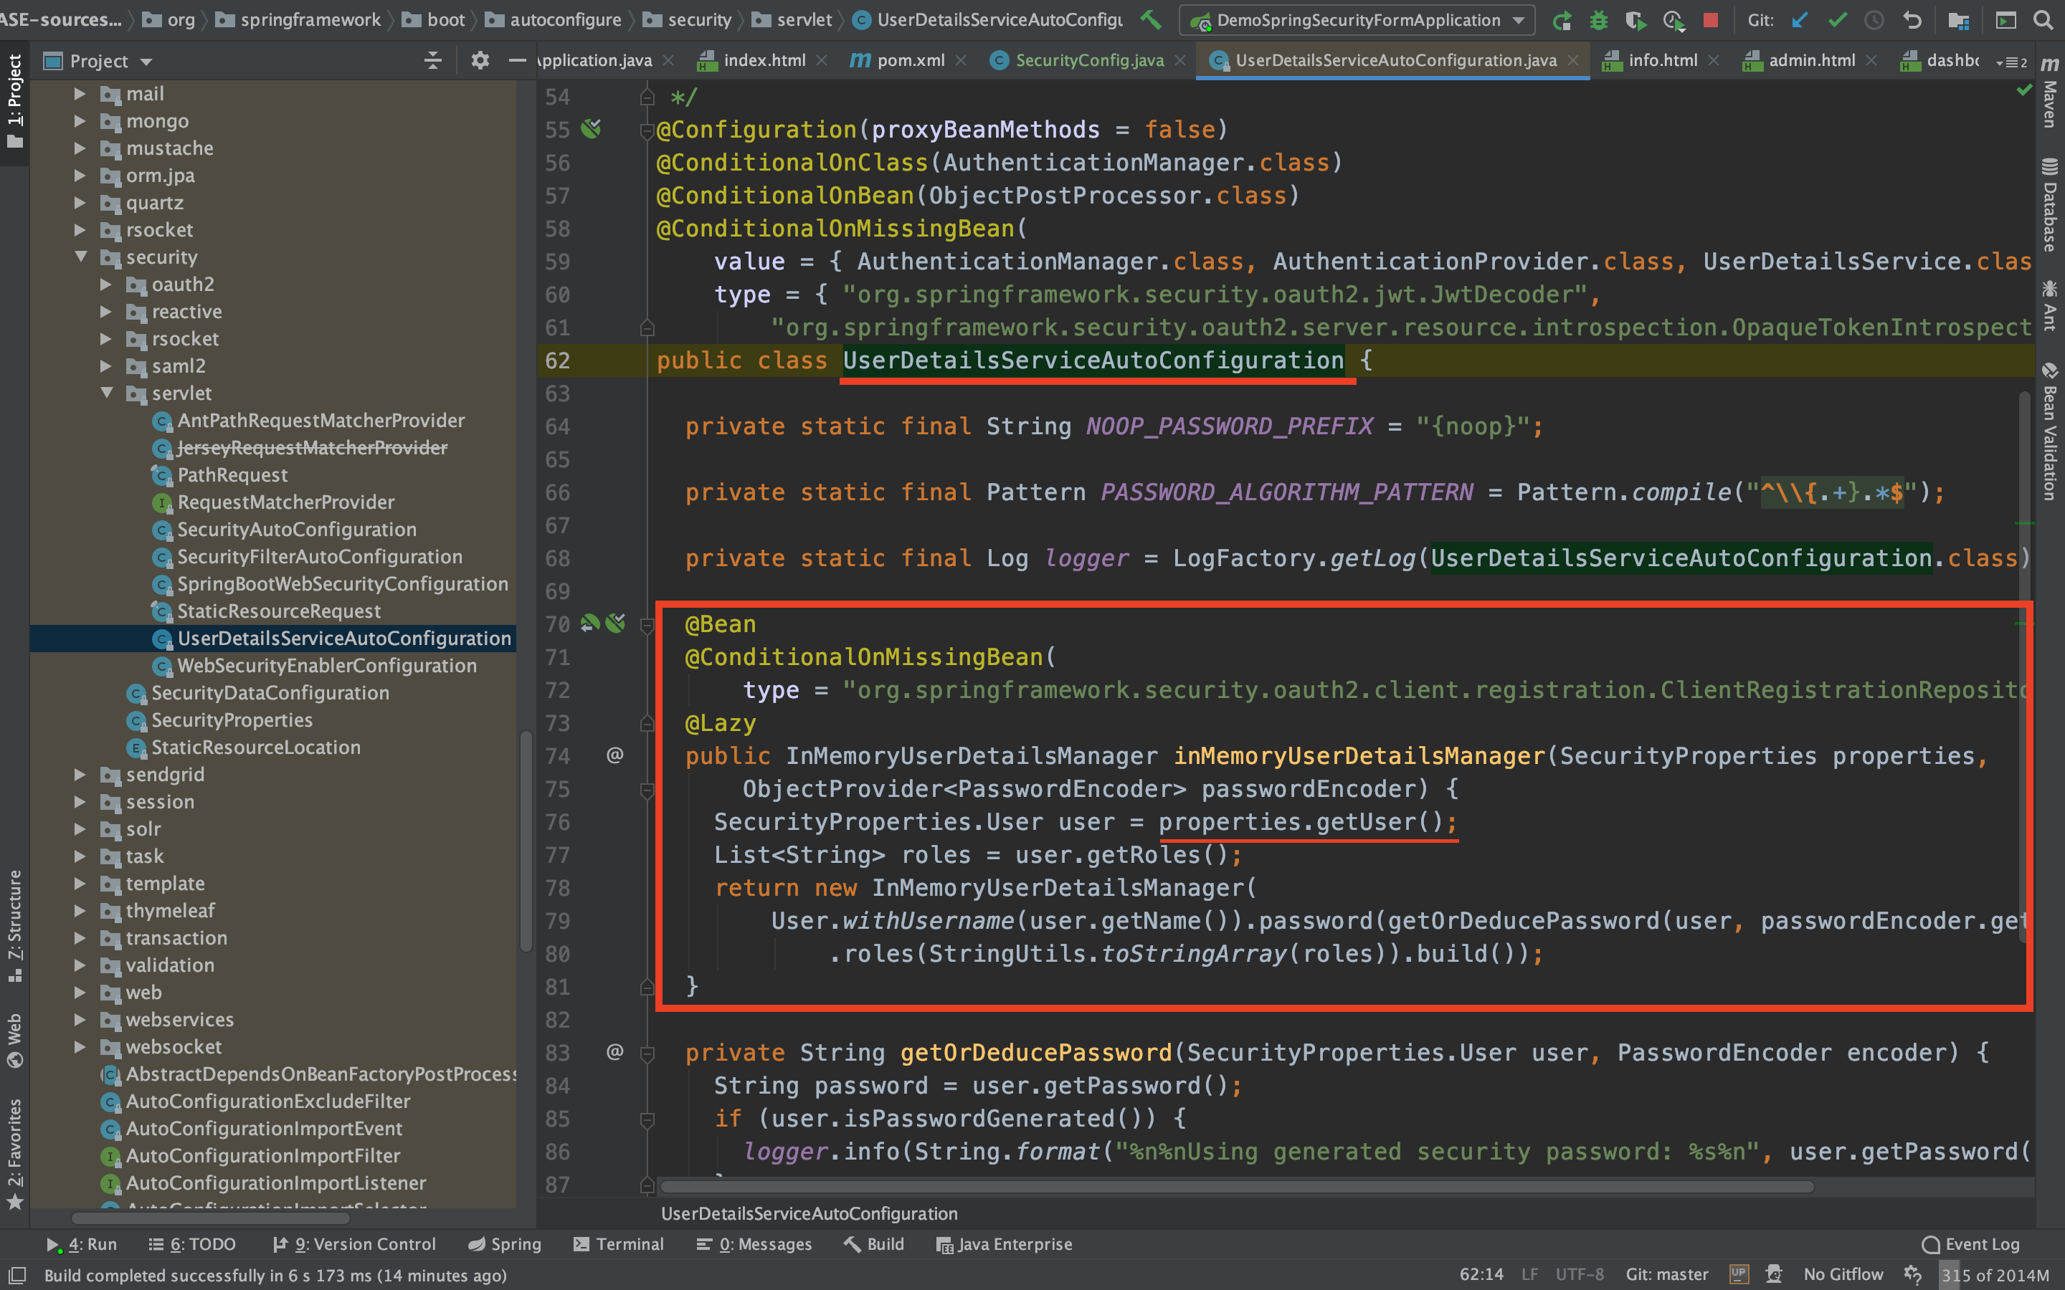Click the Git commit checkmark icon
This screenshot has width=2065, height=1290.
(1837, 19)
